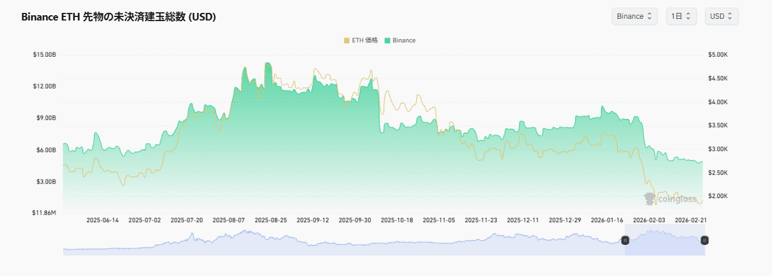Click the unselected navigator area on the left
The image size is (772, 276).
coord(340,243)
